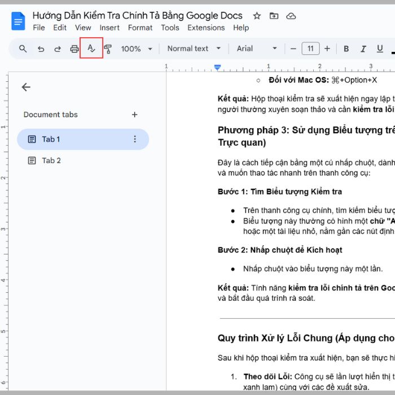The image size is (395, 395).
Task: Increase font size with plus button
Action: (327, 49)
